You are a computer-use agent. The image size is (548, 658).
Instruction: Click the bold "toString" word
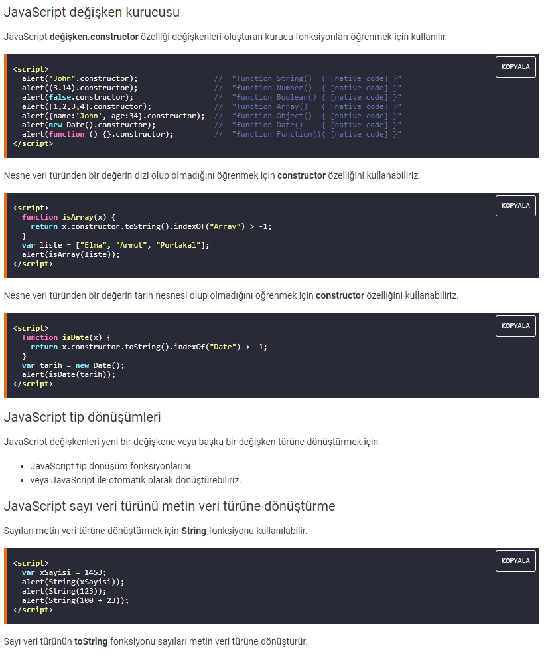91,641
